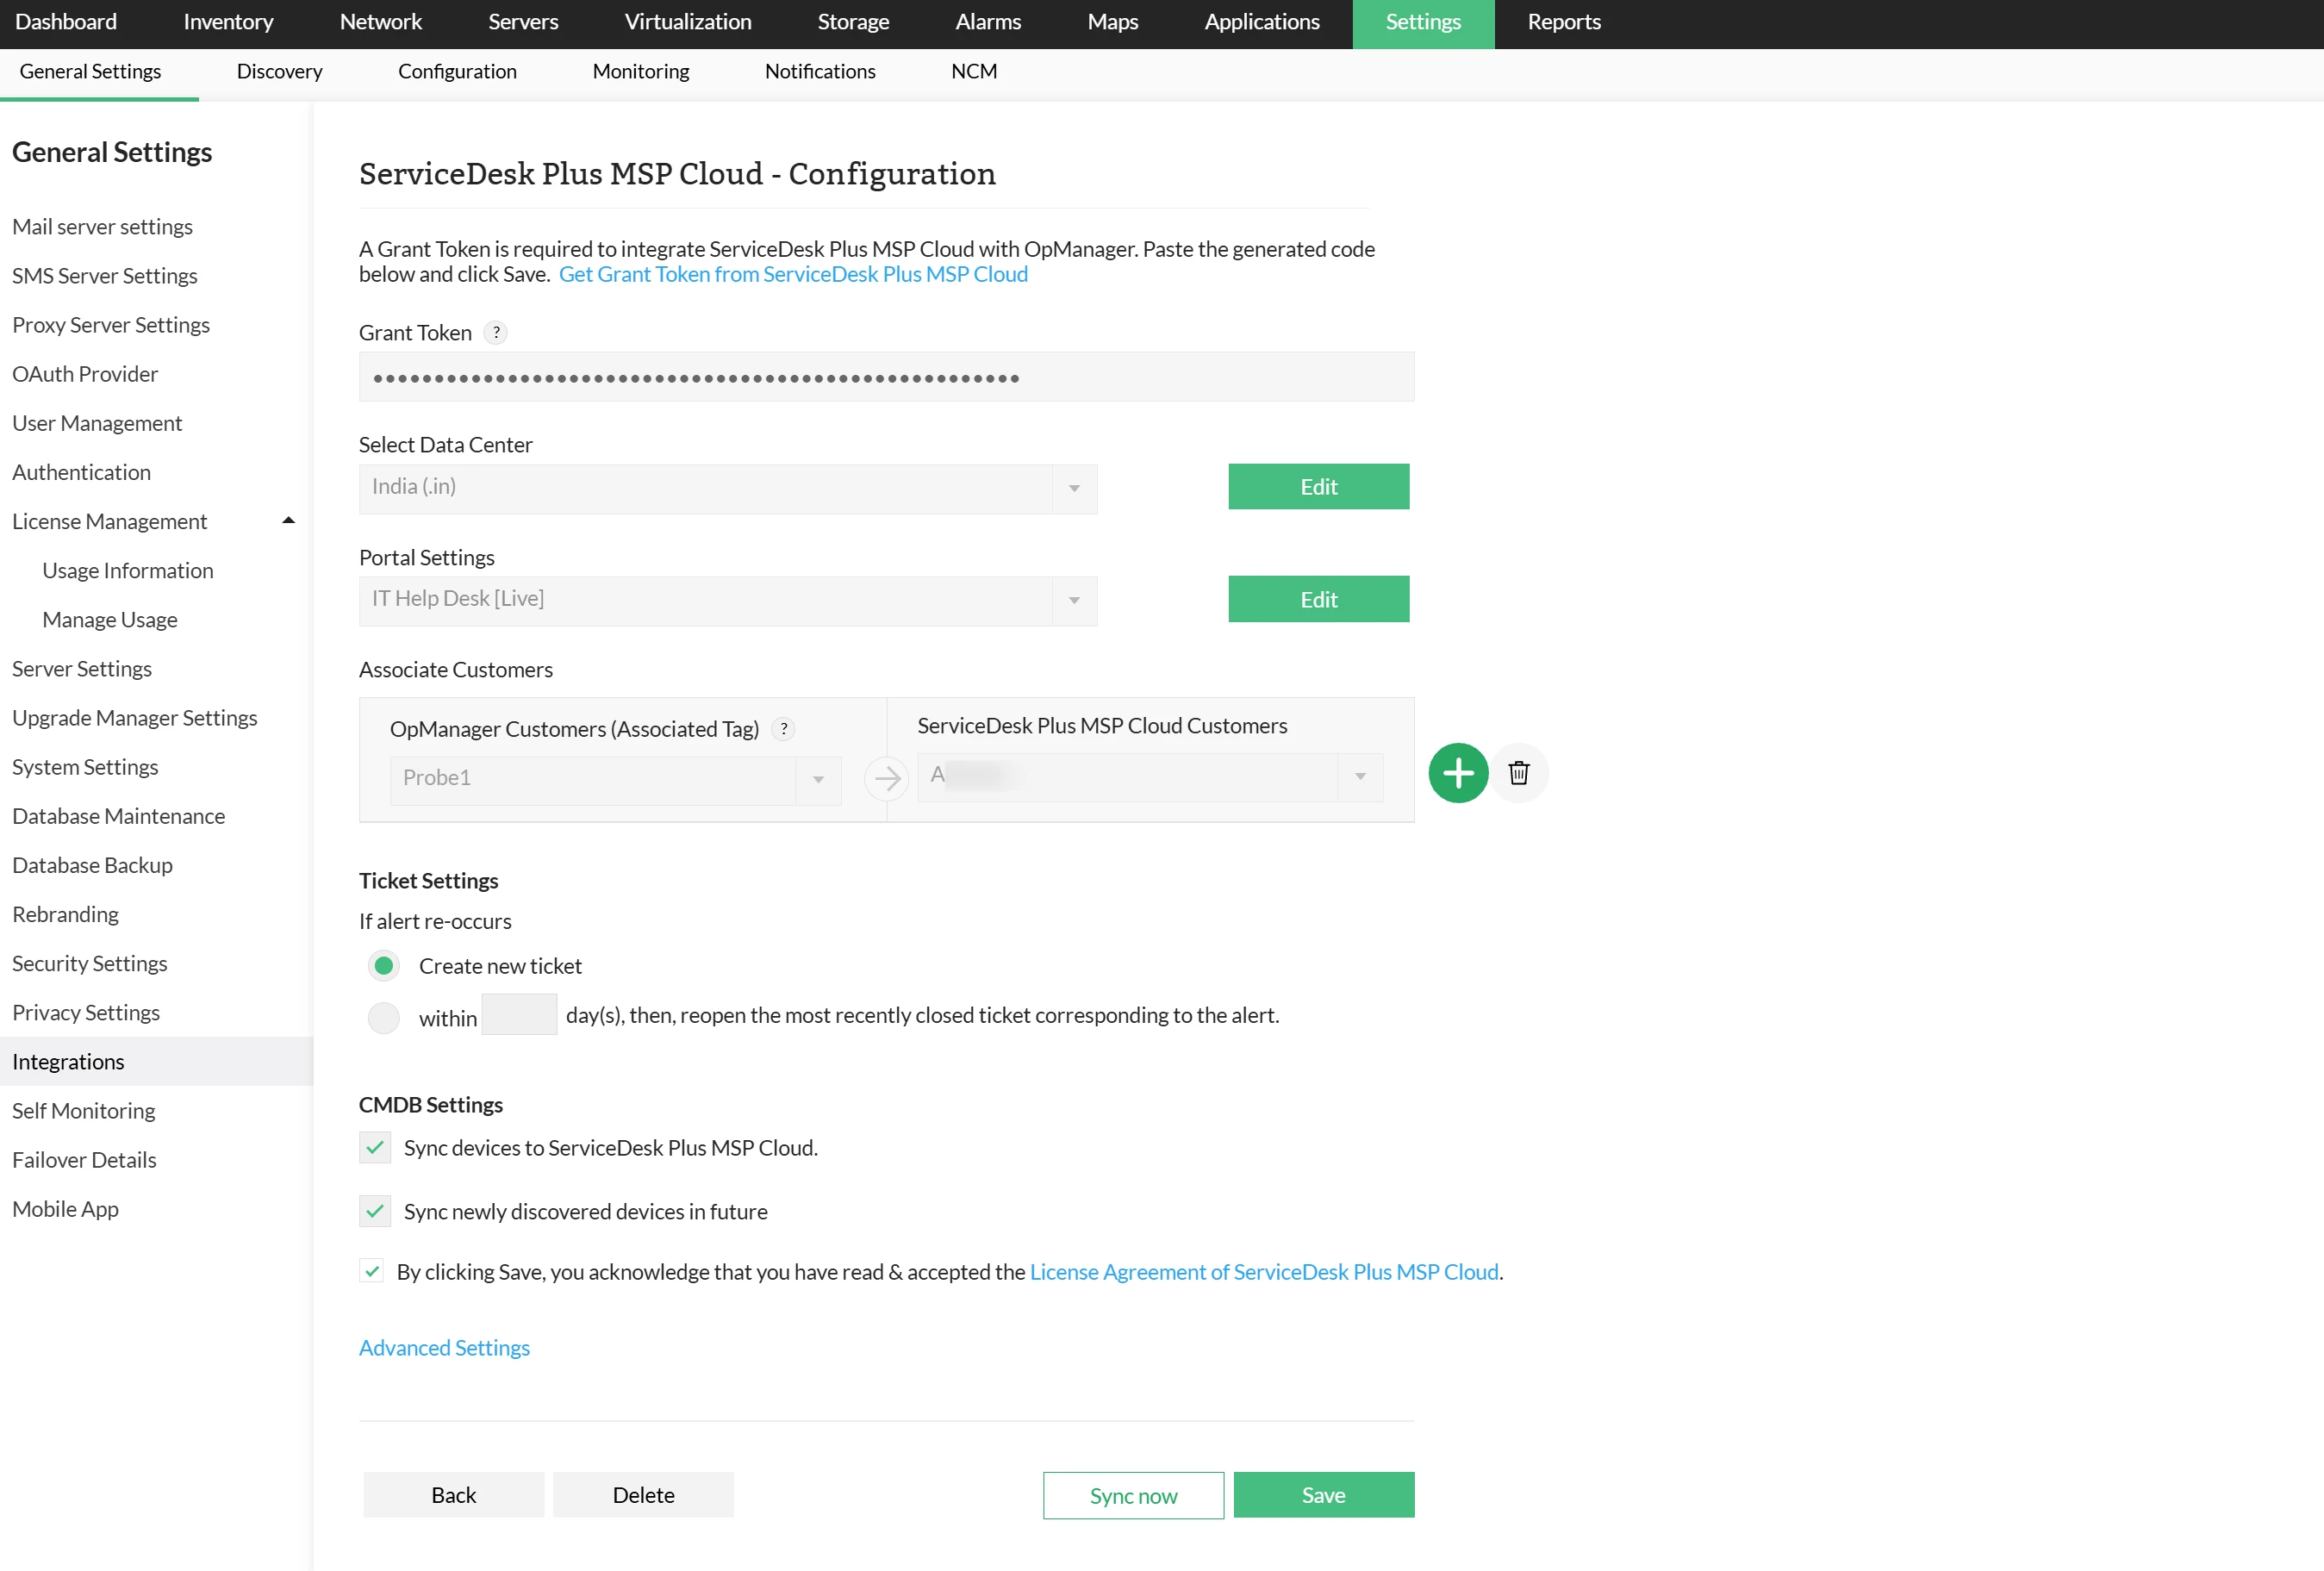Open the Probe1 OpManager customer dropdown
This screenshot has height=1571, width=2324.
point(615,780)
